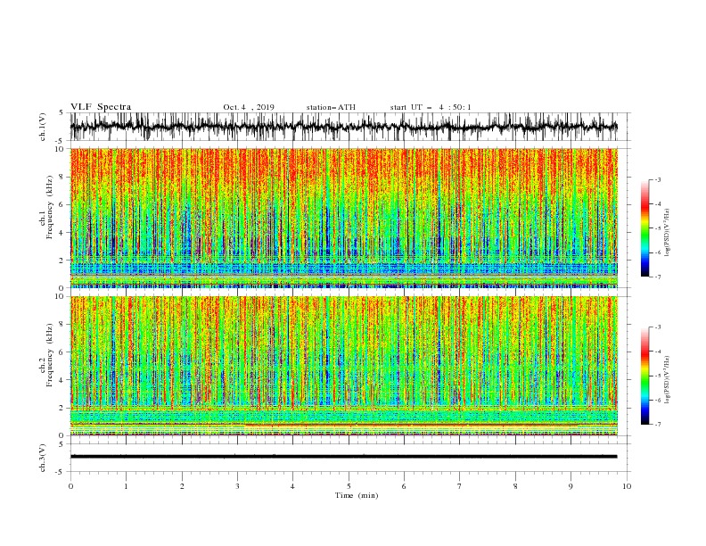Image resolution: width=706 pixels, height=546 pixels.
Task: Click the time axis tick label "6"
Action: [x=404, y=486]
